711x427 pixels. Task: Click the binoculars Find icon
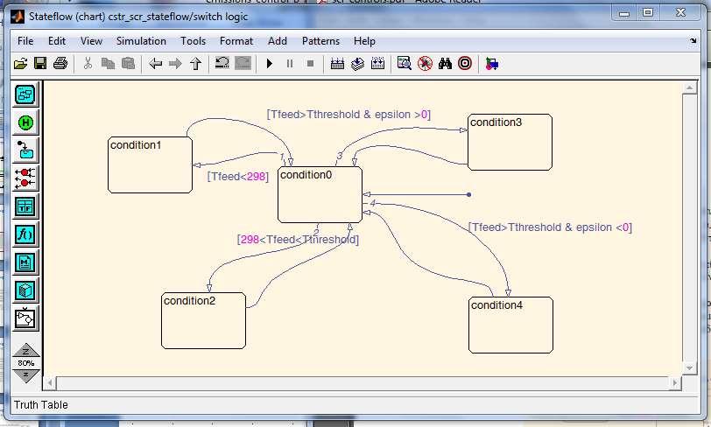(445, 64)
